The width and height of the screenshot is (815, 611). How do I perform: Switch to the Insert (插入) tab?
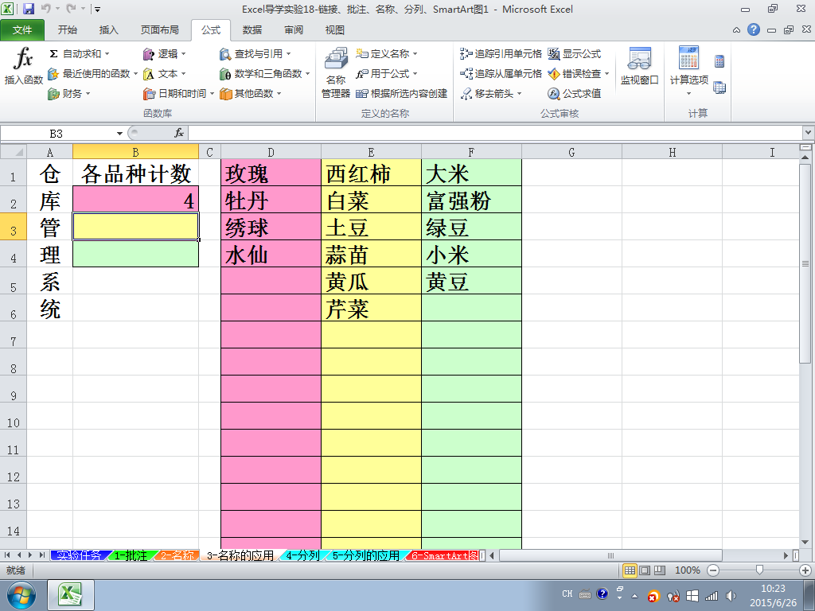click(x=108, y=30)
